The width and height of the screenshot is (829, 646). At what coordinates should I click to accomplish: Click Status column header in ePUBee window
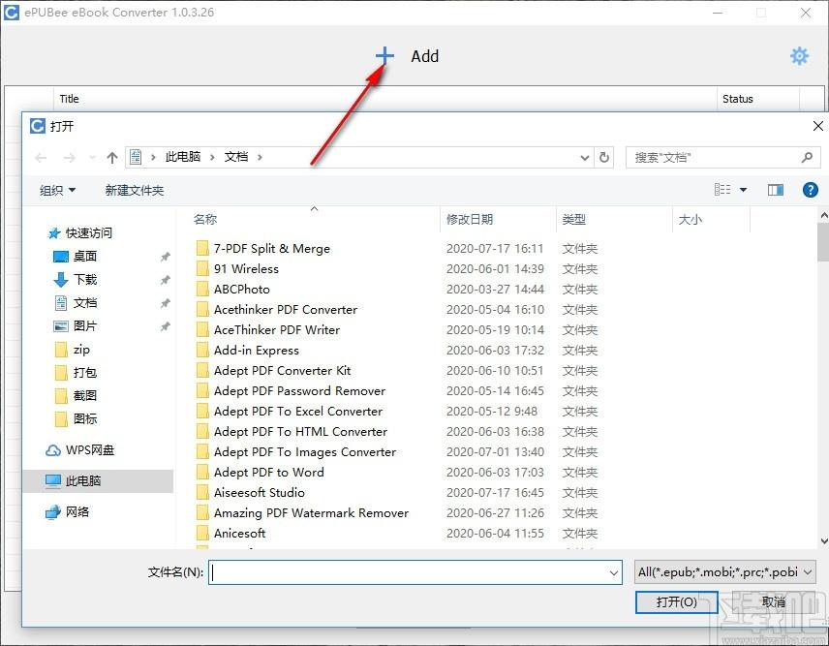pos(738,99)
